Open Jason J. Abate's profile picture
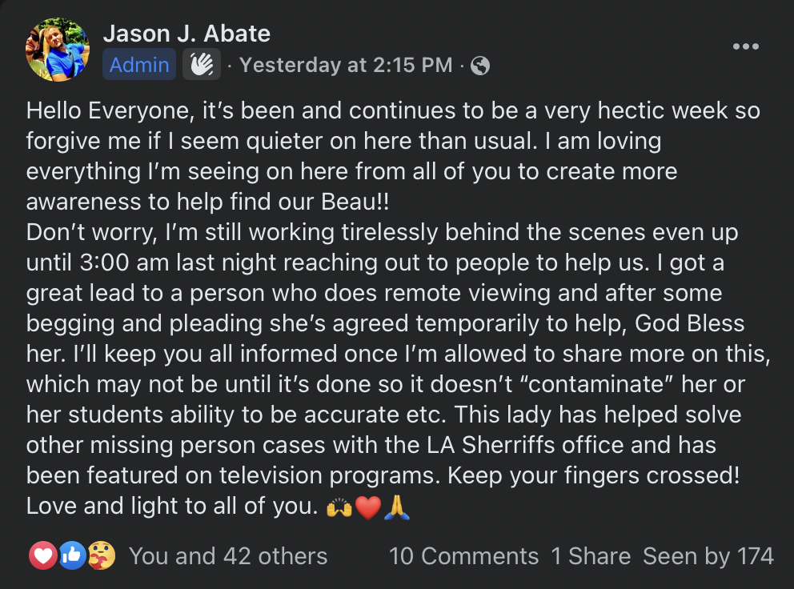Screen dimensions: 794x589 pyautogui.click(x=58, y=50)
